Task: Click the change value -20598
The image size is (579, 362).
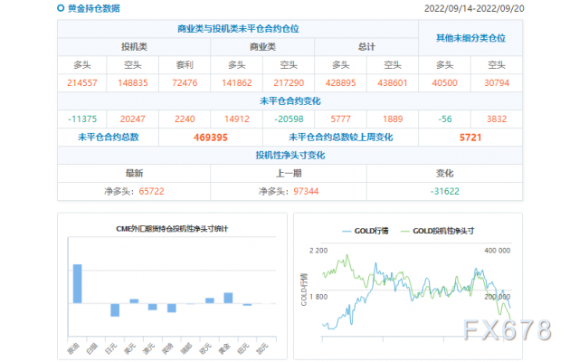Action: [x=289, y=119]
